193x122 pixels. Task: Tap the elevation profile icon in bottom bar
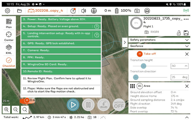[x=103, y=117]
